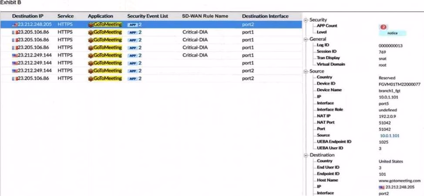424x196 pixels.
Task: Click the APP badge in the last table row
Action: point(132,78)
